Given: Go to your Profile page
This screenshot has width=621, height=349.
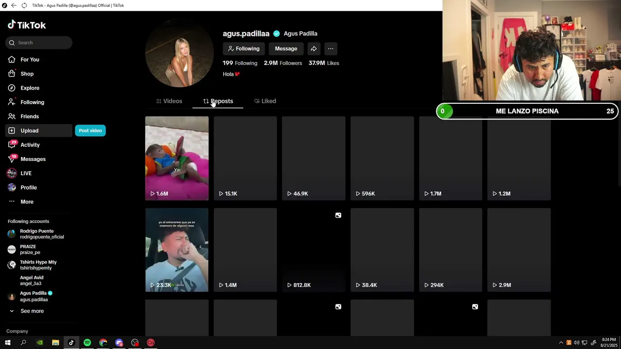Looking at the screenshot, I should [x=28, y=188].
